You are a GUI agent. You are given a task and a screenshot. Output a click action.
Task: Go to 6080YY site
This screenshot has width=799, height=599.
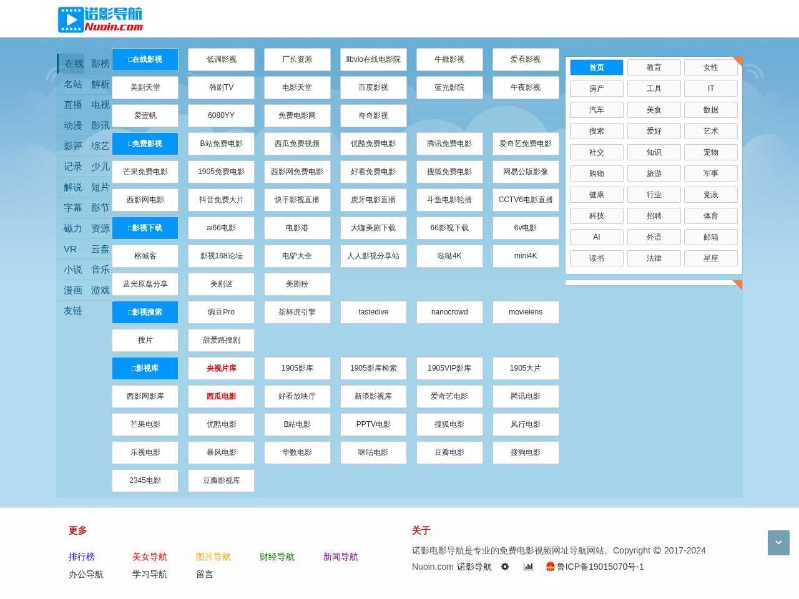tap(221, 115)
